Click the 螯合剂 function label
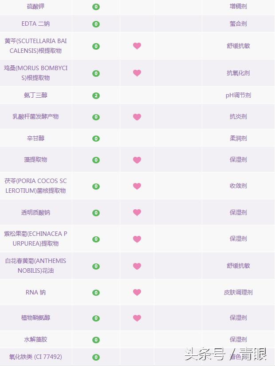275x366 pixels. tap(238, 24)
